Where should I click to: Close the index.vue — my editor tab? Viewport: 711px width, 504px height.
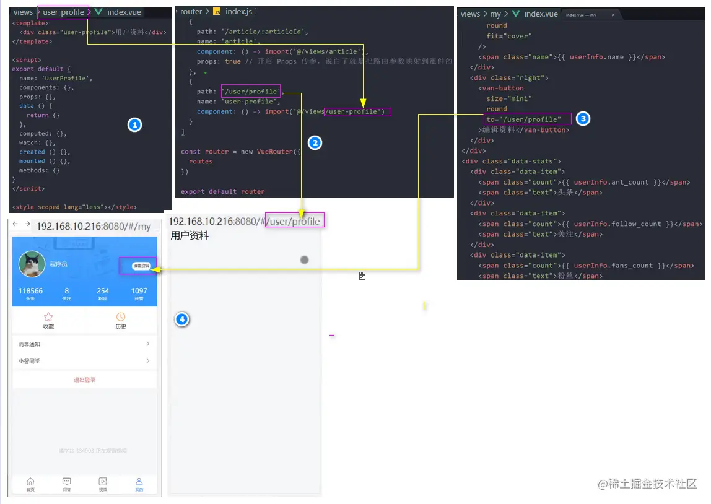(613, 15)
